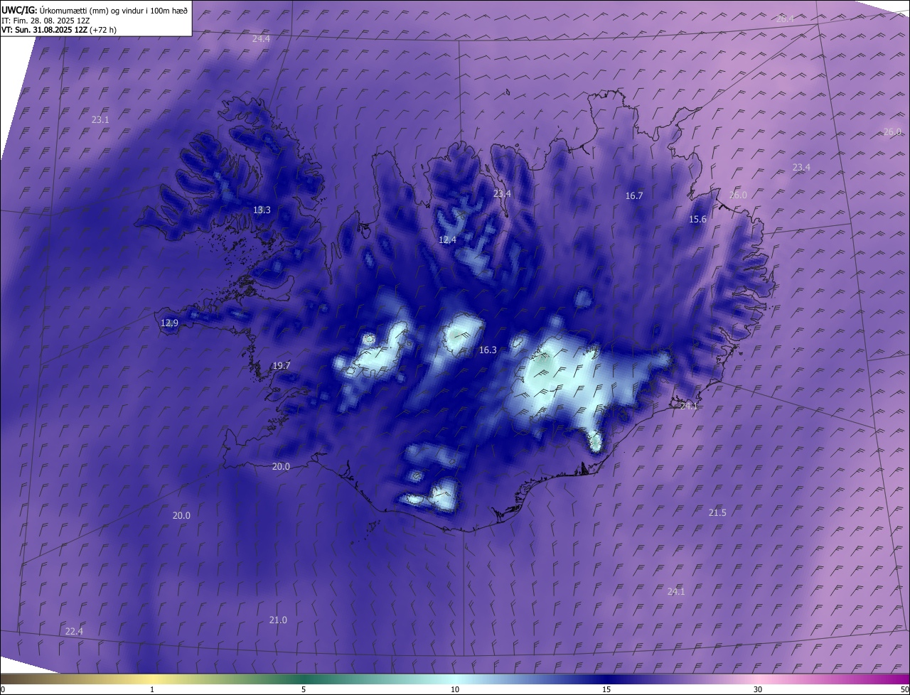The height and width of the screenshot is (695, 910).
Task: Click the 16.7 value label
Action: (x=634, y=195)
